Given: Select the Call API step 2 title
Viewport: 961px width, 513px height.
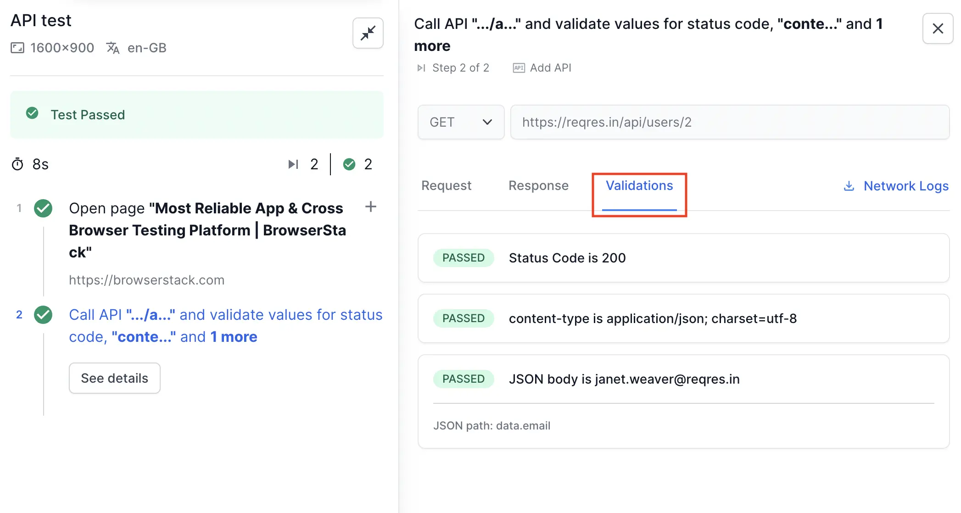Looking at the screenshot, I should tap(225, 325).
